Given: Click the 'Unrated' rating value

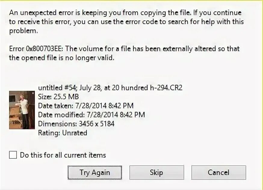Looking at the screenshot, I should [x=75, y=133].
